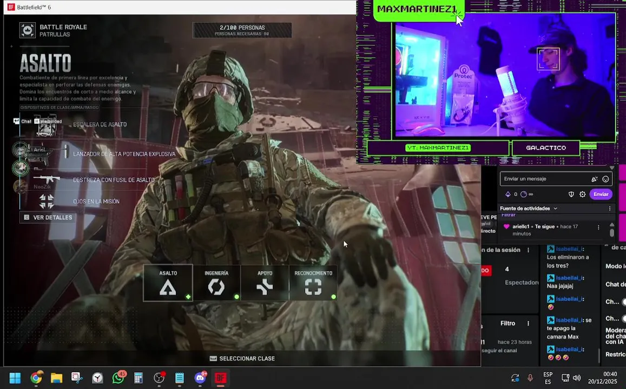Click Ver Detalles button
This screenshot has width=626, height=389.
coord(48,218)
